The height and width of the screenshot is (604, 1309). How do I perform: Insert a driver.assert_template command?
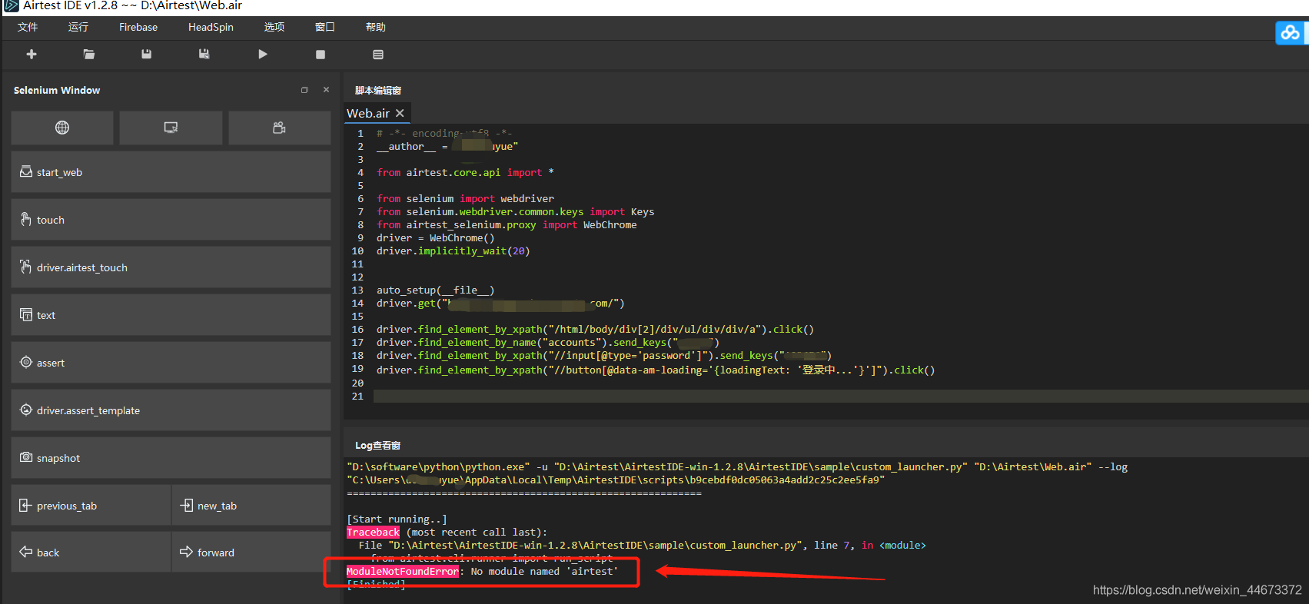tap(171, 410)
